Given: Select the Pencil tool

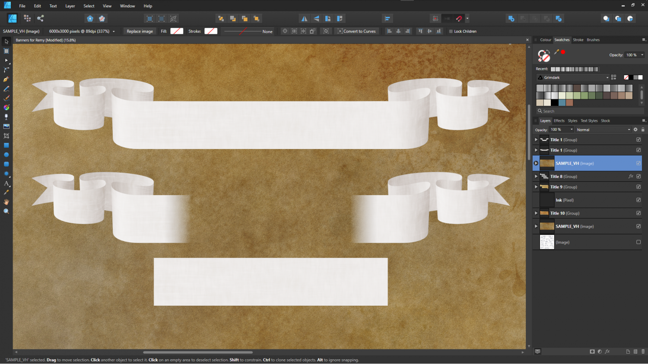Looking at the screenshot, I should coord(6,89).
